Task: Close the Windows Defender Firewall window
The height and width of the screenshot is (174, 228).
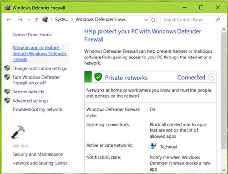Action: tap(218, 7)
